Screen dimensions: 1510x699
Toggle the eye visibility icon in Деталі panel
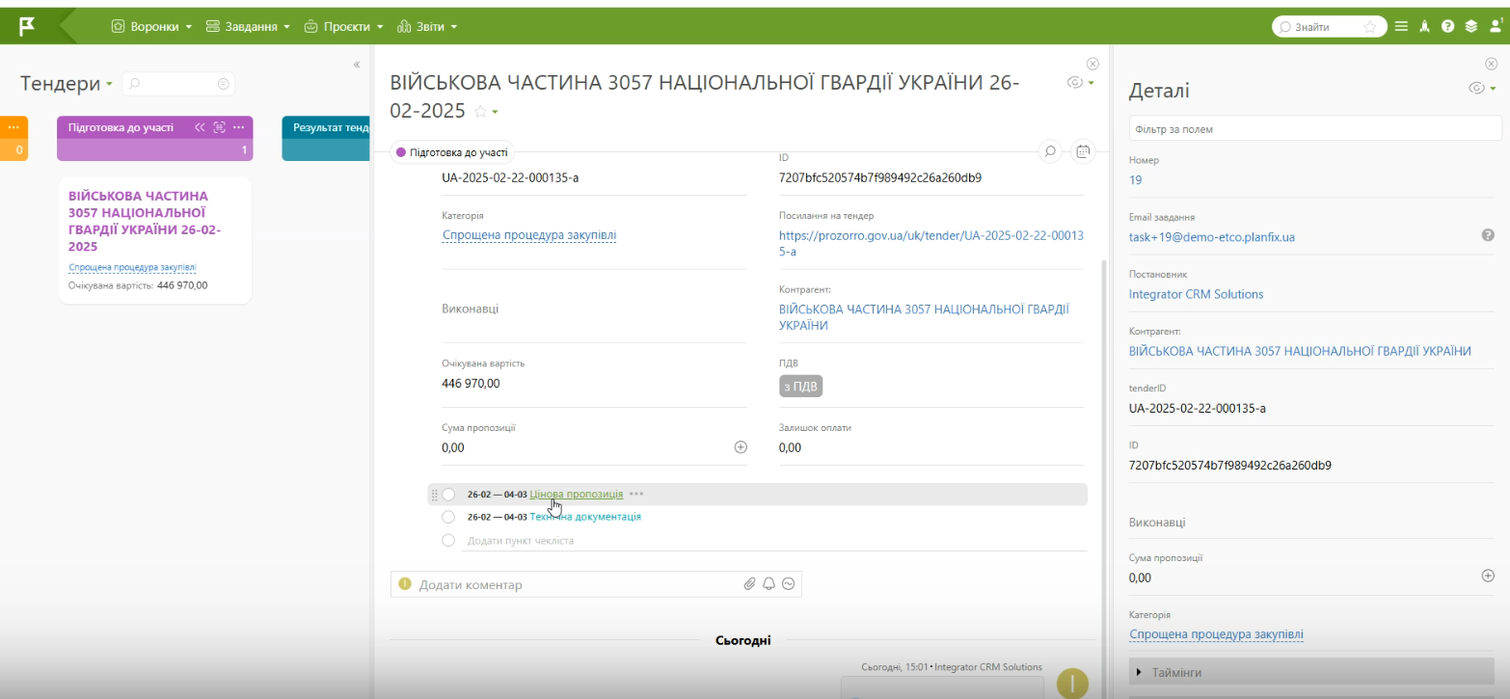1475,89
